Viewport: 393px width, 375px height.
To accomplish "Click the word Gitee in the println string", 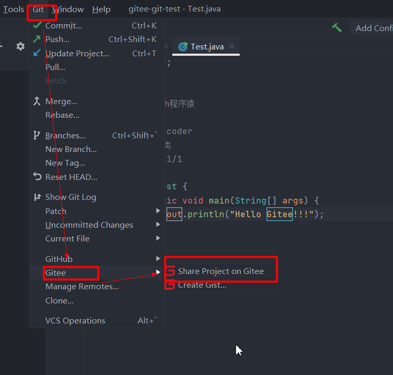I will coord(280,214).
